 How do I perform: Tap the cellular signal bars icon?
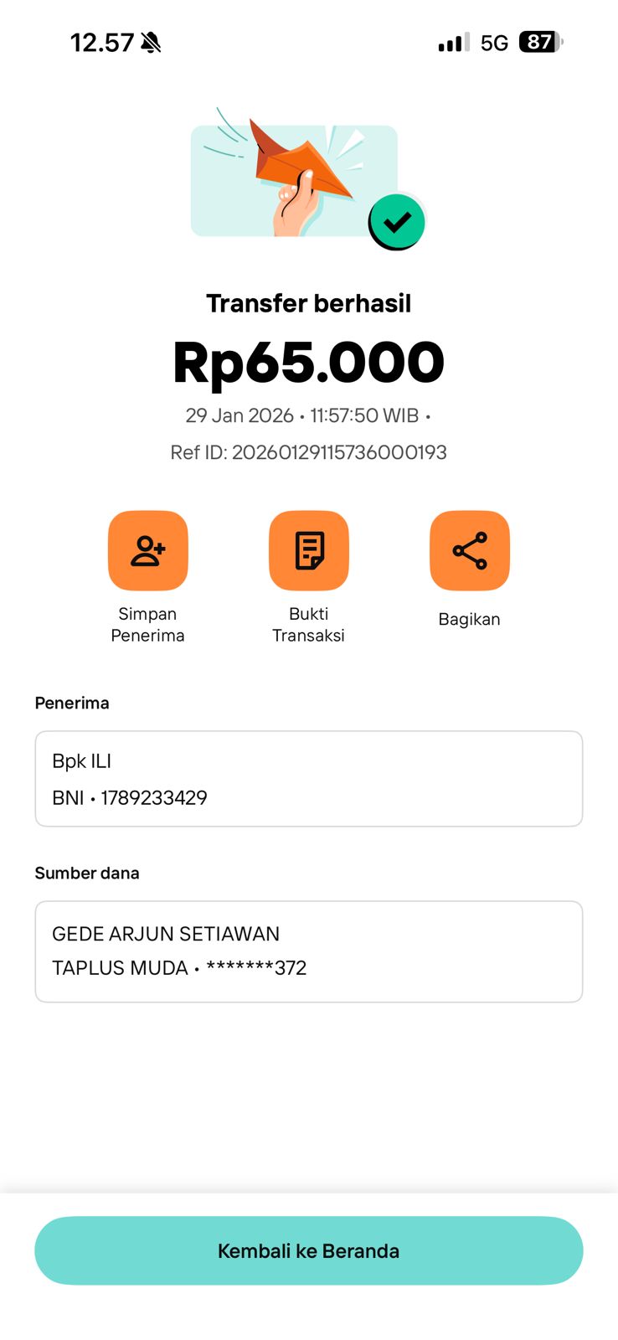[x=453, y=43]
